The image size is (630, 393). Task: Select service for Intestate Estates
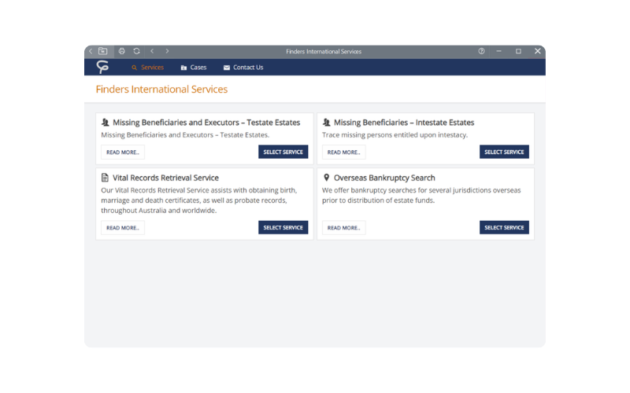pyautogui.click(x=504, y=152)
